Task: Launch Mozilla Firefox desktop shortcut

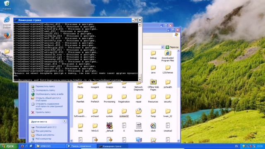Action: pyautogui.click(x=7, y=37)
